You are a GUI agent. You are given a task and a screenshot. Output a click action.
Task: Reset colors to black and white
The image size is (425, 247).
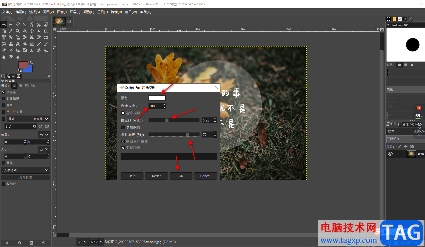click(x=20, y=71)
